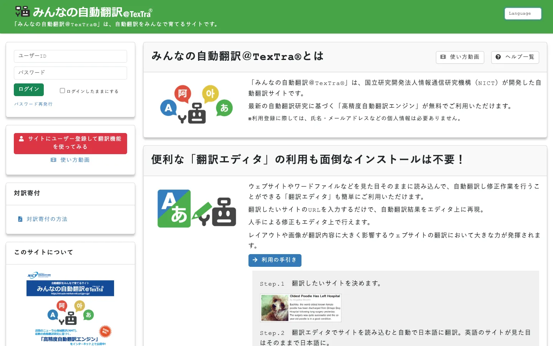The image size is (553, 346).
Task: Click the red user registration button
Action: tap(70, 143)
